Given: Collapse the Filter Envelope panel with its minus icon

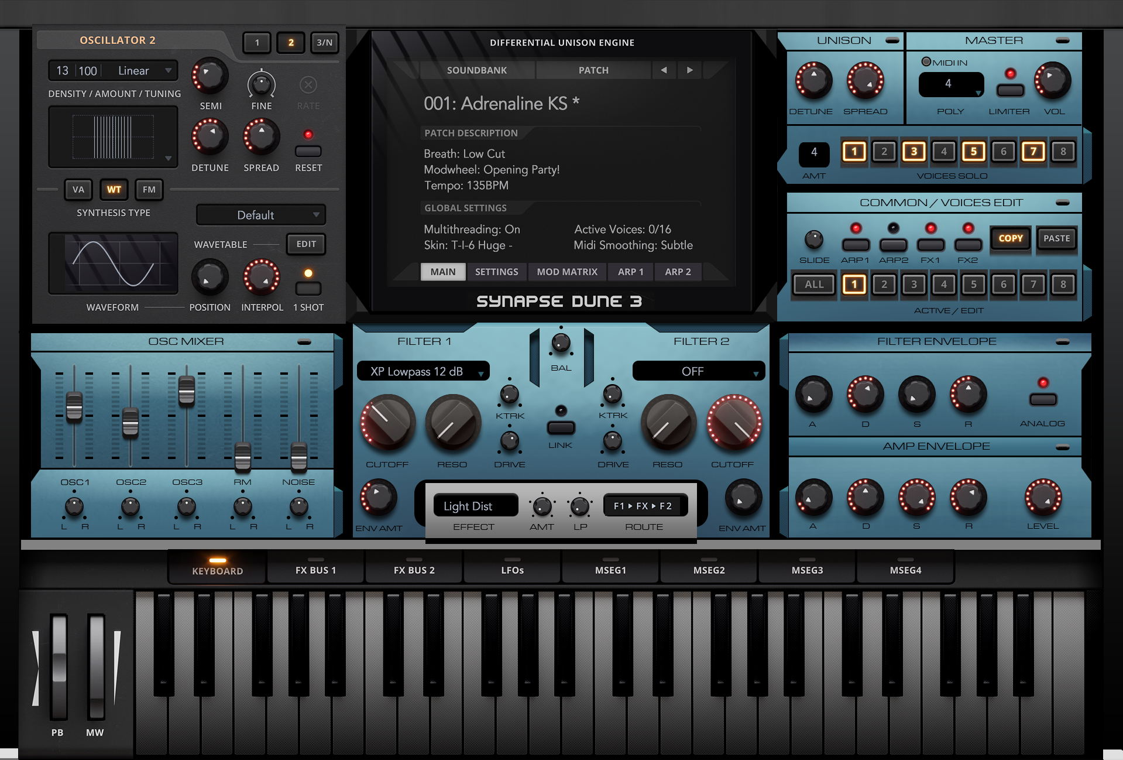Looking at the screenshot, I should (1063, 341).
